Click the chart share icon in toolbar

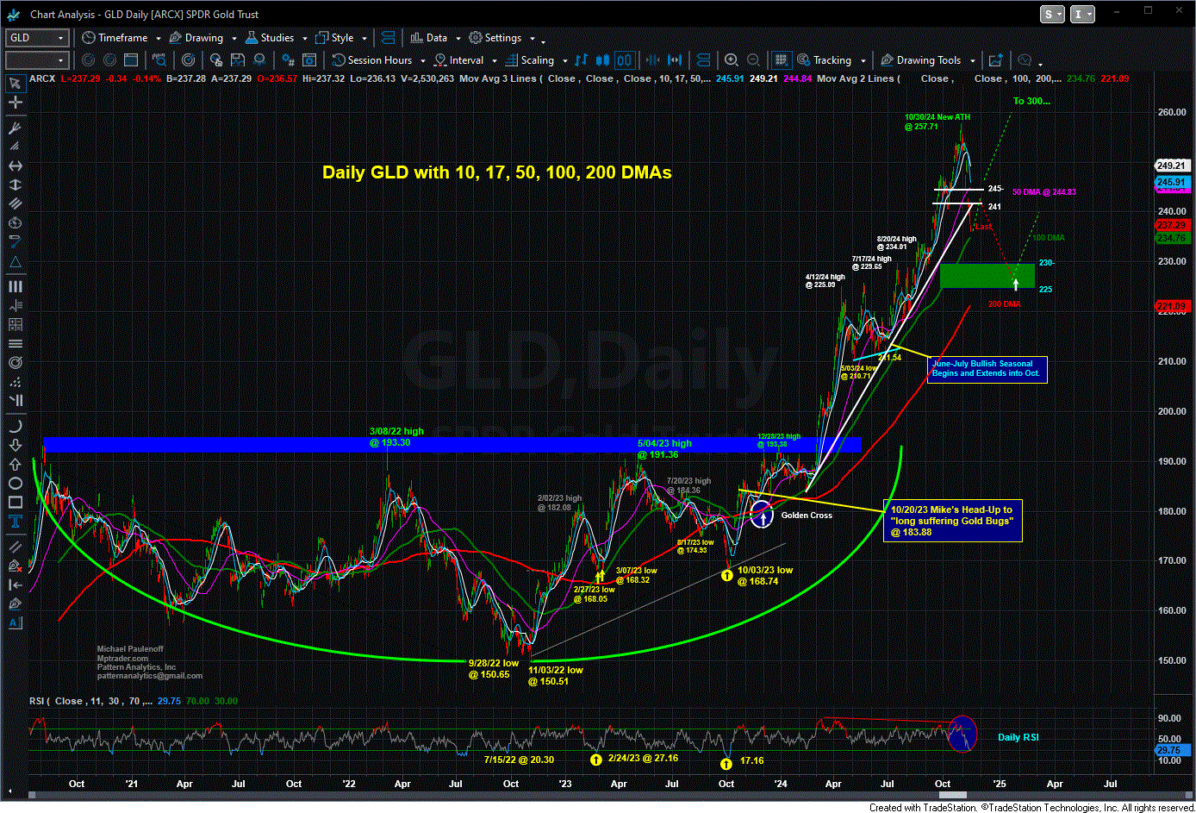point(995,60)
